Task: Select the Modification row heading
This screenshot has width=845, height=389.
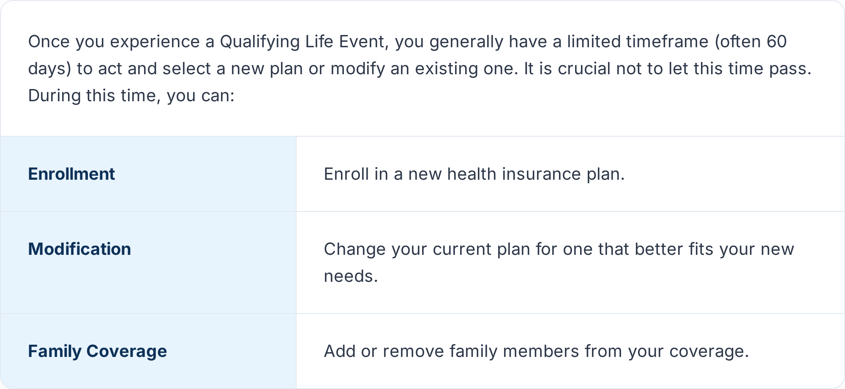Action: (x=79, y=249)
